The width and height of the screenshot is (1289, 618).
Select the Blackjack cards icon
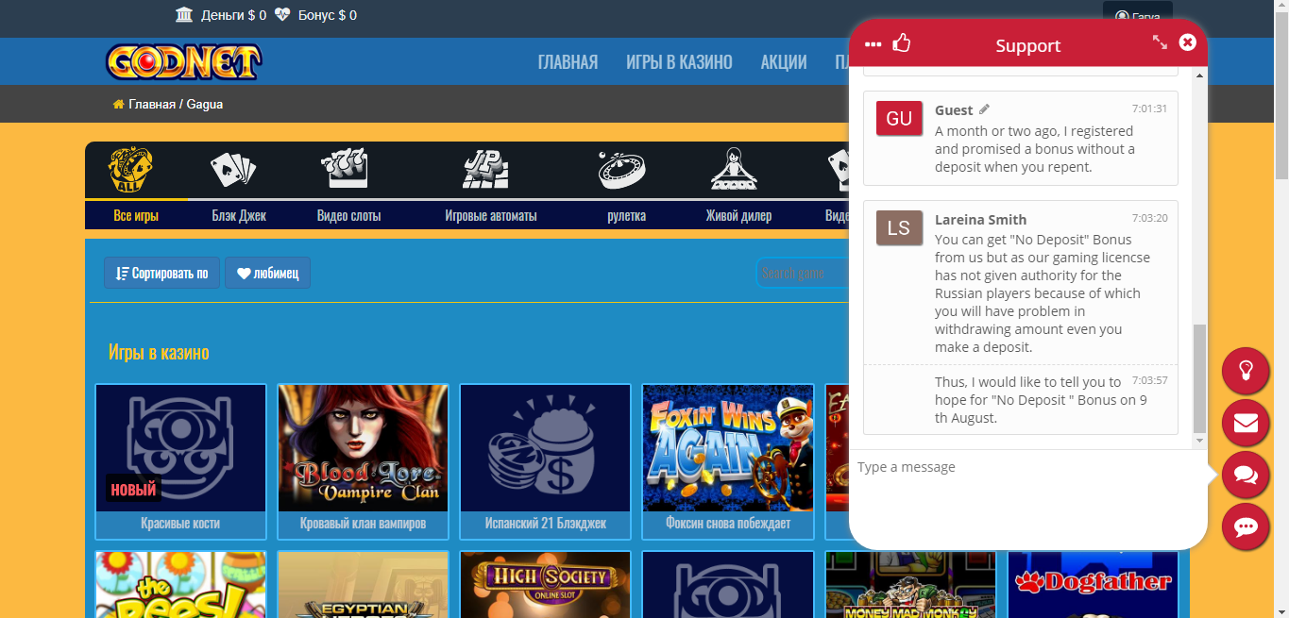point(232,170)
